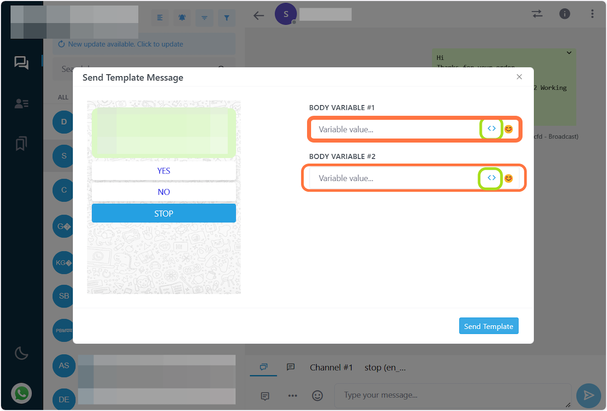
Task: Click the text-lines icon above chat list
Action: click(x=160, y=18)
